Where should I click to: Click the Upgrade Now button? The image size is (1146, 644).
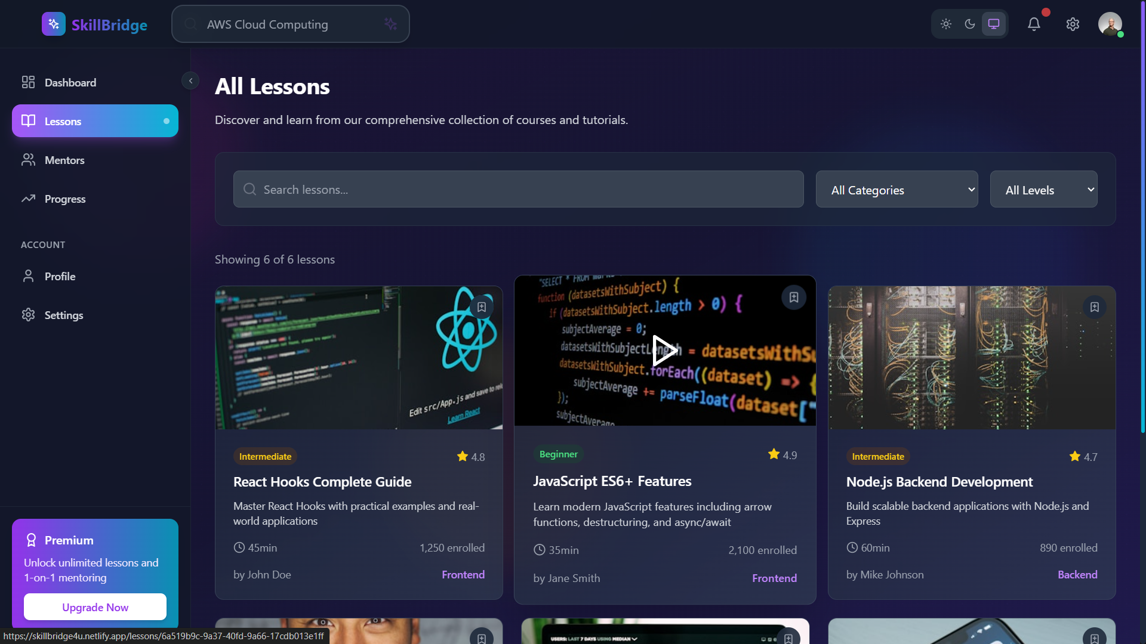coord(95,607)
